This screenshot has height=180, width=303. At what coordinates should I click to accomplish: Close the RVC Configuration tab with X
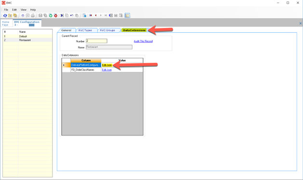(x=301, y=24)
